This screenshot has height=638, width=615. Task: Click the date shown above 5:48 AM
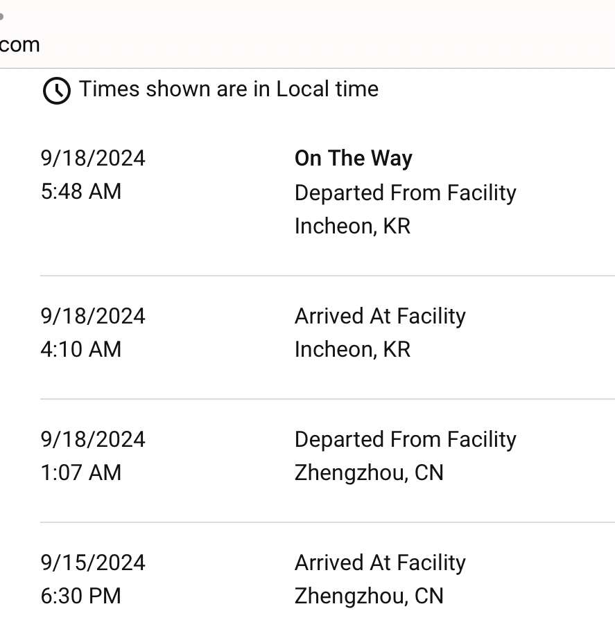pos(93,159)
